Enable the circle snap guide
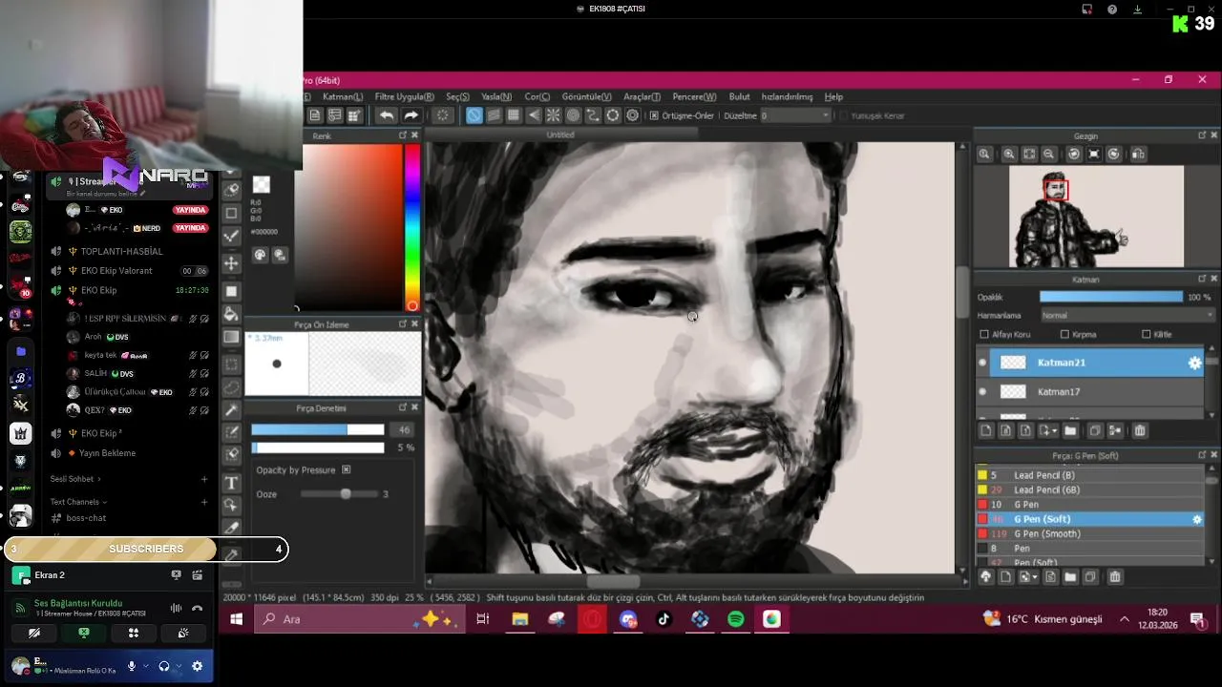Viewport: 1222px width, 687px height. 573,115
